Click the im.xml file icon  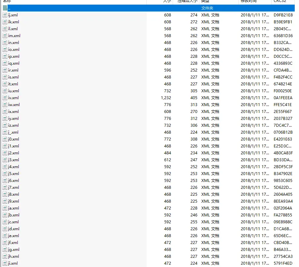(5, 35)
